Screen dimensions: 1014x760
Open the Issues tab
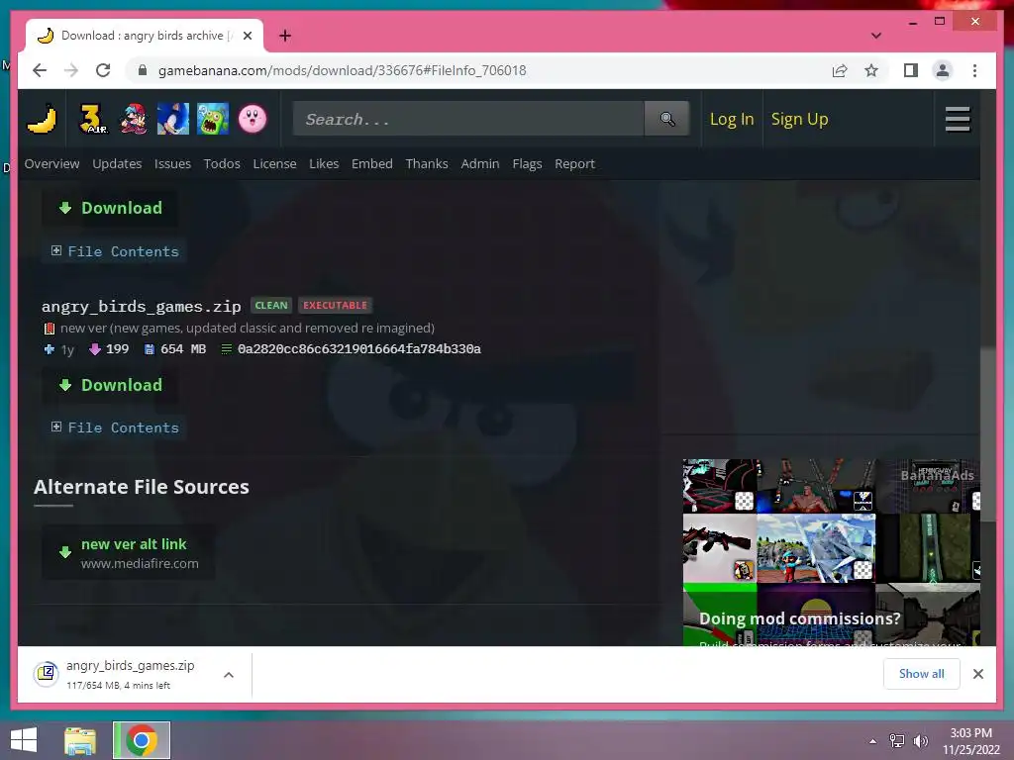tap(172, 163)
